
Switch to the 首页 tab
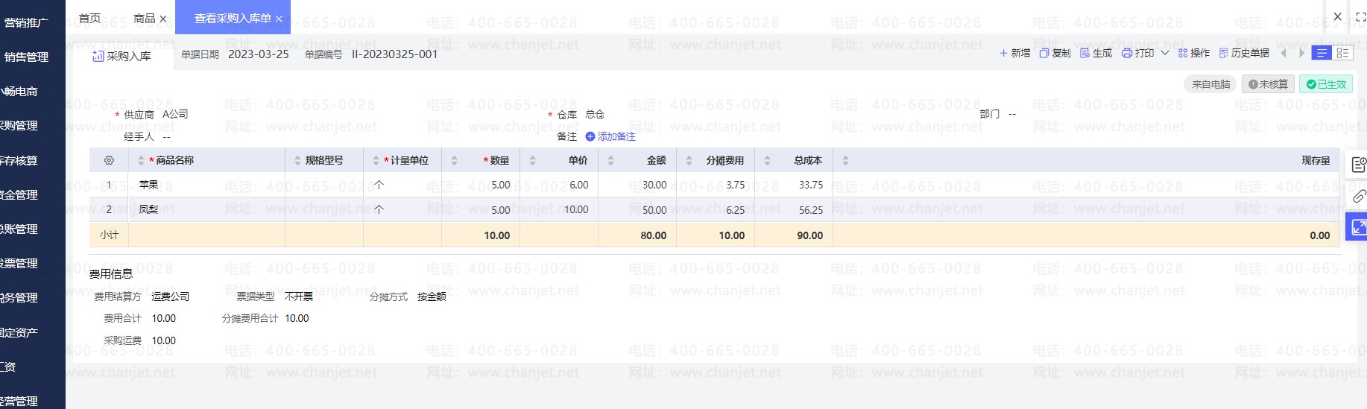(x=89, y=18)
